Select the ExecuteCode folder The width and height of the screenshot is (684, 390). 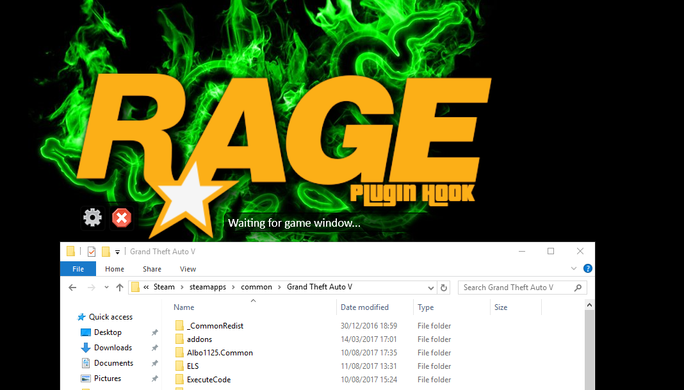(x=209, y=380)
